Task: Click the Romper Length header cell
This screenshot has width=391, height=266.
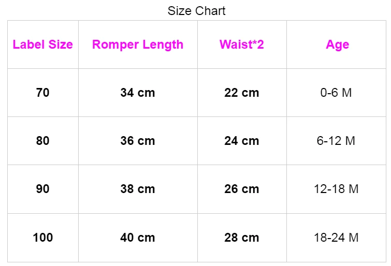Action: (x=138, y=45)
